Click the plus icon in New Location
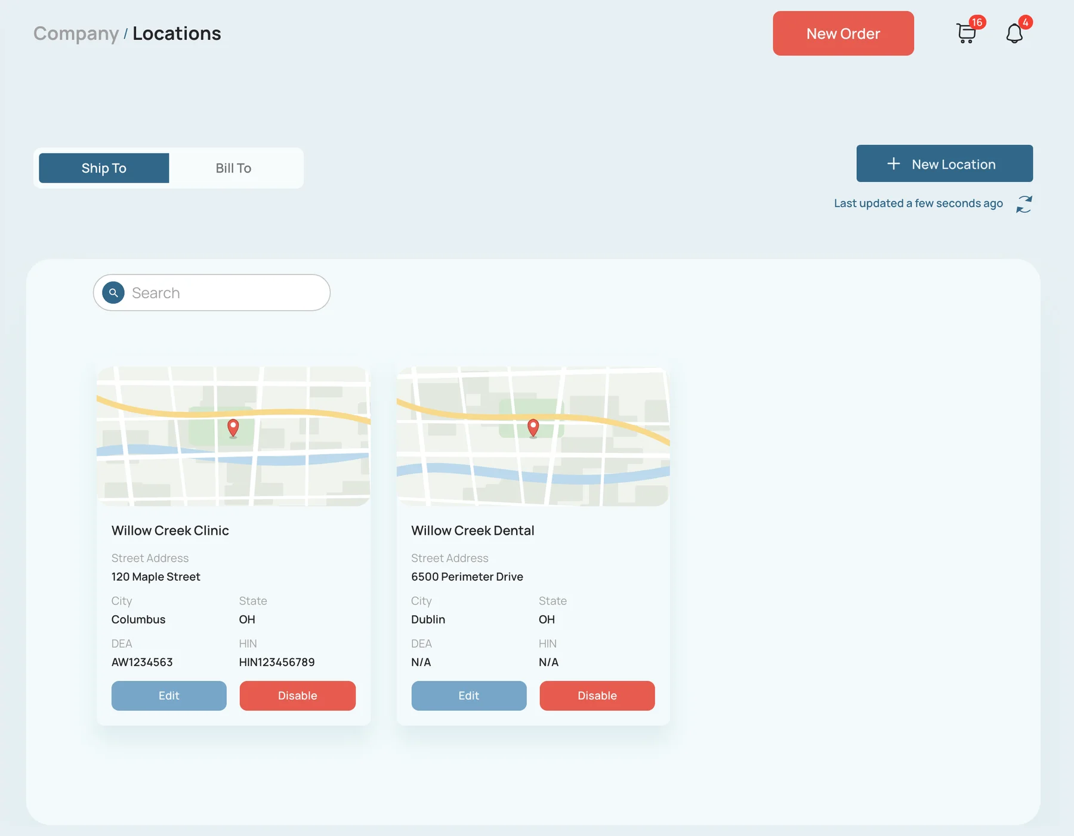This screenshot has height=836, width=1074. tap(893, 164)
